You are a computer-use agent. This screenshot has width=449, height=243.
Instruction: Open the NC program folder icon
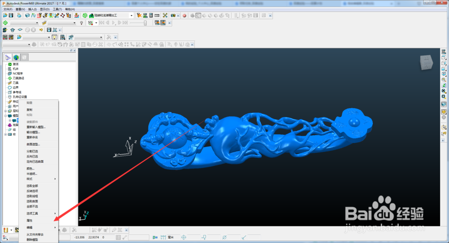point(19,37)
